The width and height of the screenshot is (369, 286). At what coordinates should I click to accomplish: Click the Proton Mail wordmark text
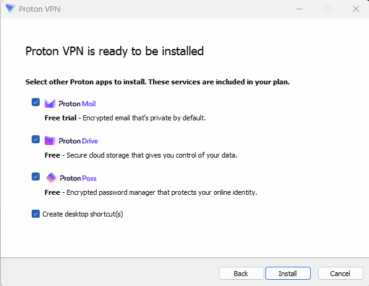[77, 104]
